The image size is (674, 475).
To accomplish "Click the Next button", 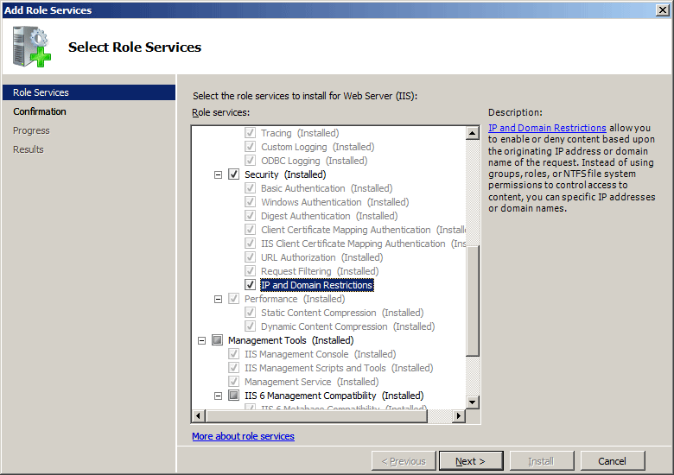I will (471, 461).
